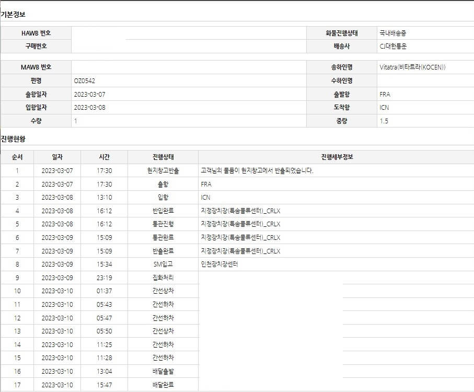Click the 시간 column header
Screen dimensions: 474x392
click(105, 157)
